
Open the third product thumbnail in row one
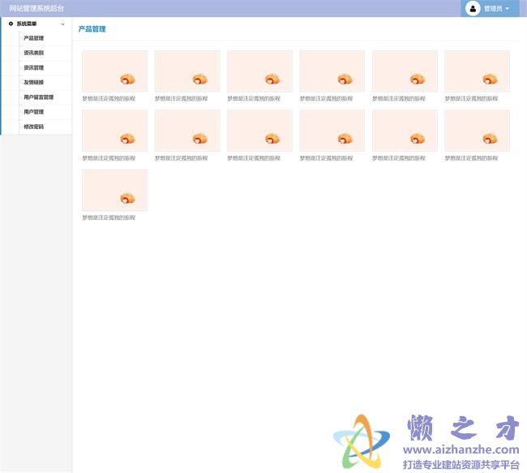[x=259, y=71]
